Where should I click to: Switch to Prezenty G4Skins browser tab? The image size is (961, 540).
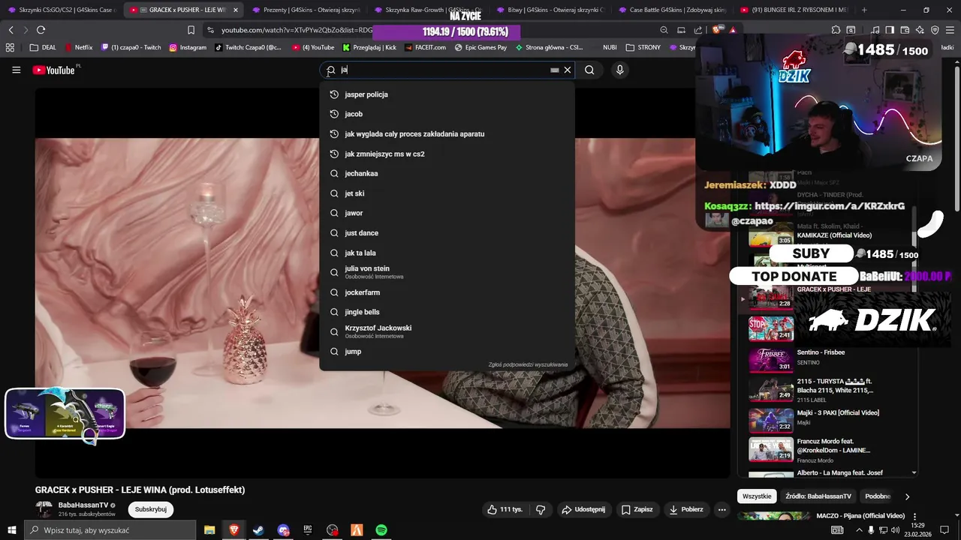(306, 10)
